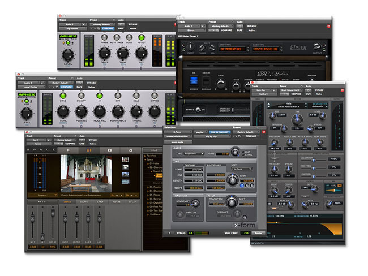
Task: Select Decay tab in Space plug-in
Action: click(132, 202)
